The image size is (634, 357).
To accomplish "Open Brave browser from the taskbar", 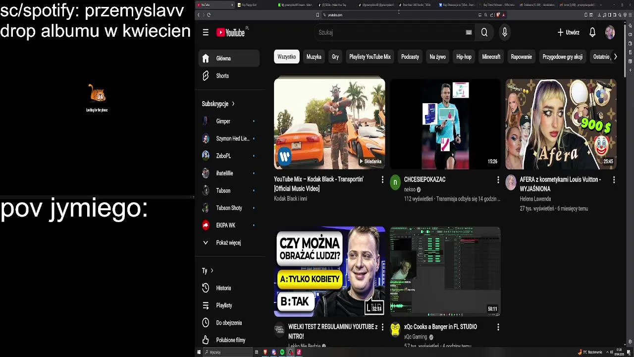I will click(265, 352).
